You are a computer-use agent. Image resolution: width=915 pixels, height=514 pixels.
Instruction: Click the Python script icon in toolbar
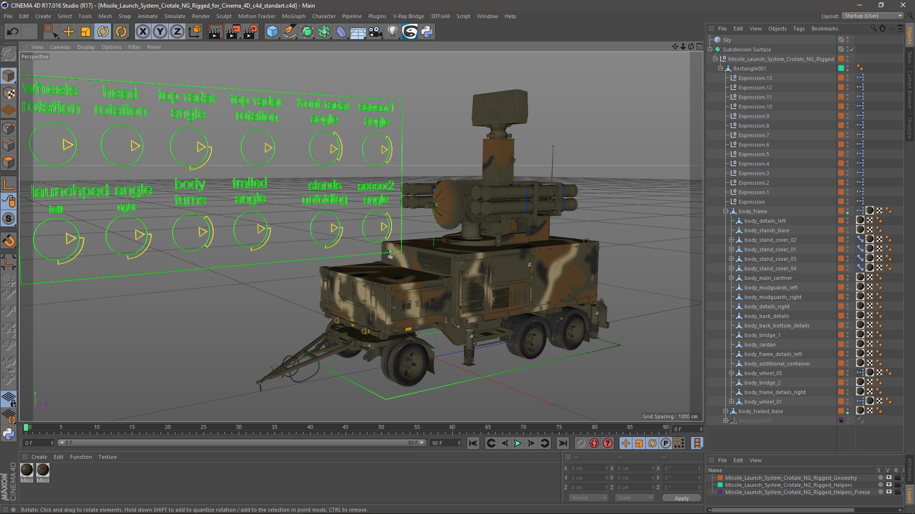pyautogui.click(x=427, y=32)
